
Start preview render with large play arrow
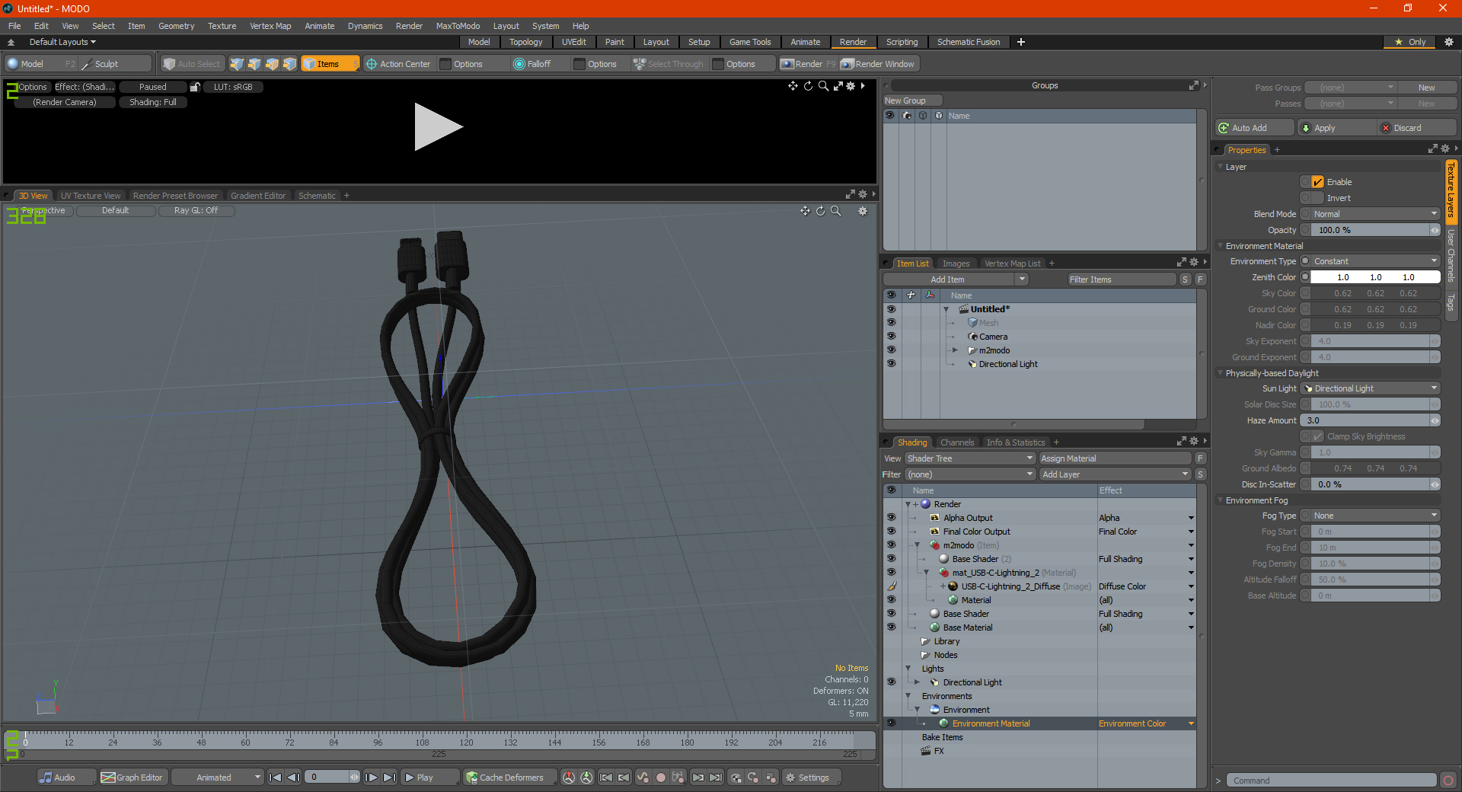[x=438, y=127]
